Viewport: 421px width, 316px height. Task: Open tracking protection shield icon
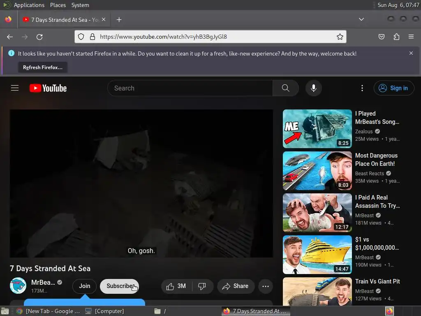pos(81,37)
